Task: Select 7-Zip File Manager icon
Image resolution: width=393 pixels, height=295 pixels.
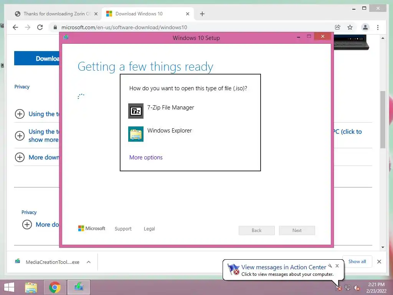Action: tap(135, 111)
